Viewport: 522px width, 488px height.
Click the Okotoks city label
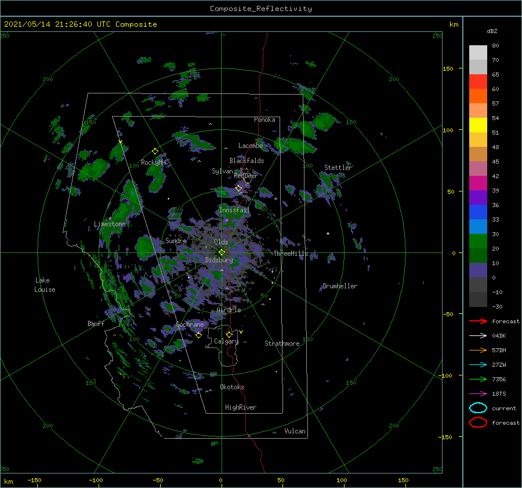(x=232, y=387)
